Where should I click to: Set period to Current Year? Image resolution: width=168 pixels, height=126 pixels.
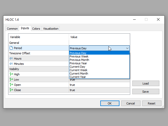(x=99, y=77)
